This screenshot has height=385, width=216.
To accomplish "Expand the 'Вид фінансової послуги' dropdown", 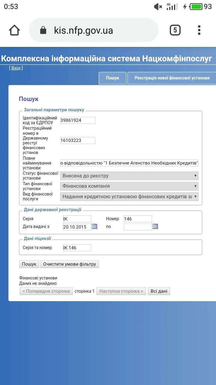I will pos(129,197).
